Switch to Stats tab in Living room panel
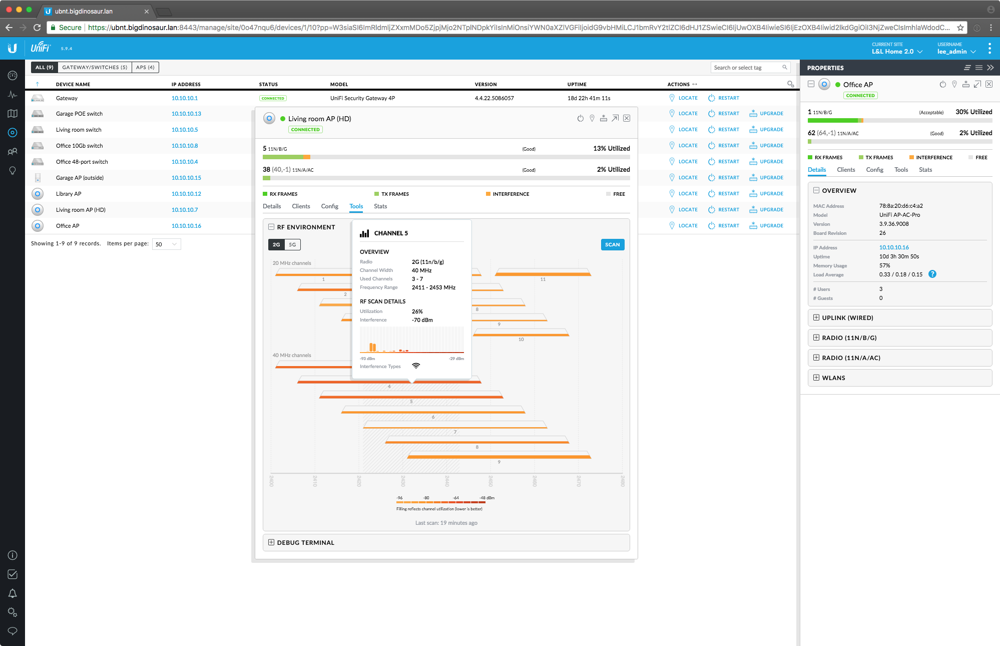 click(380, 206)
